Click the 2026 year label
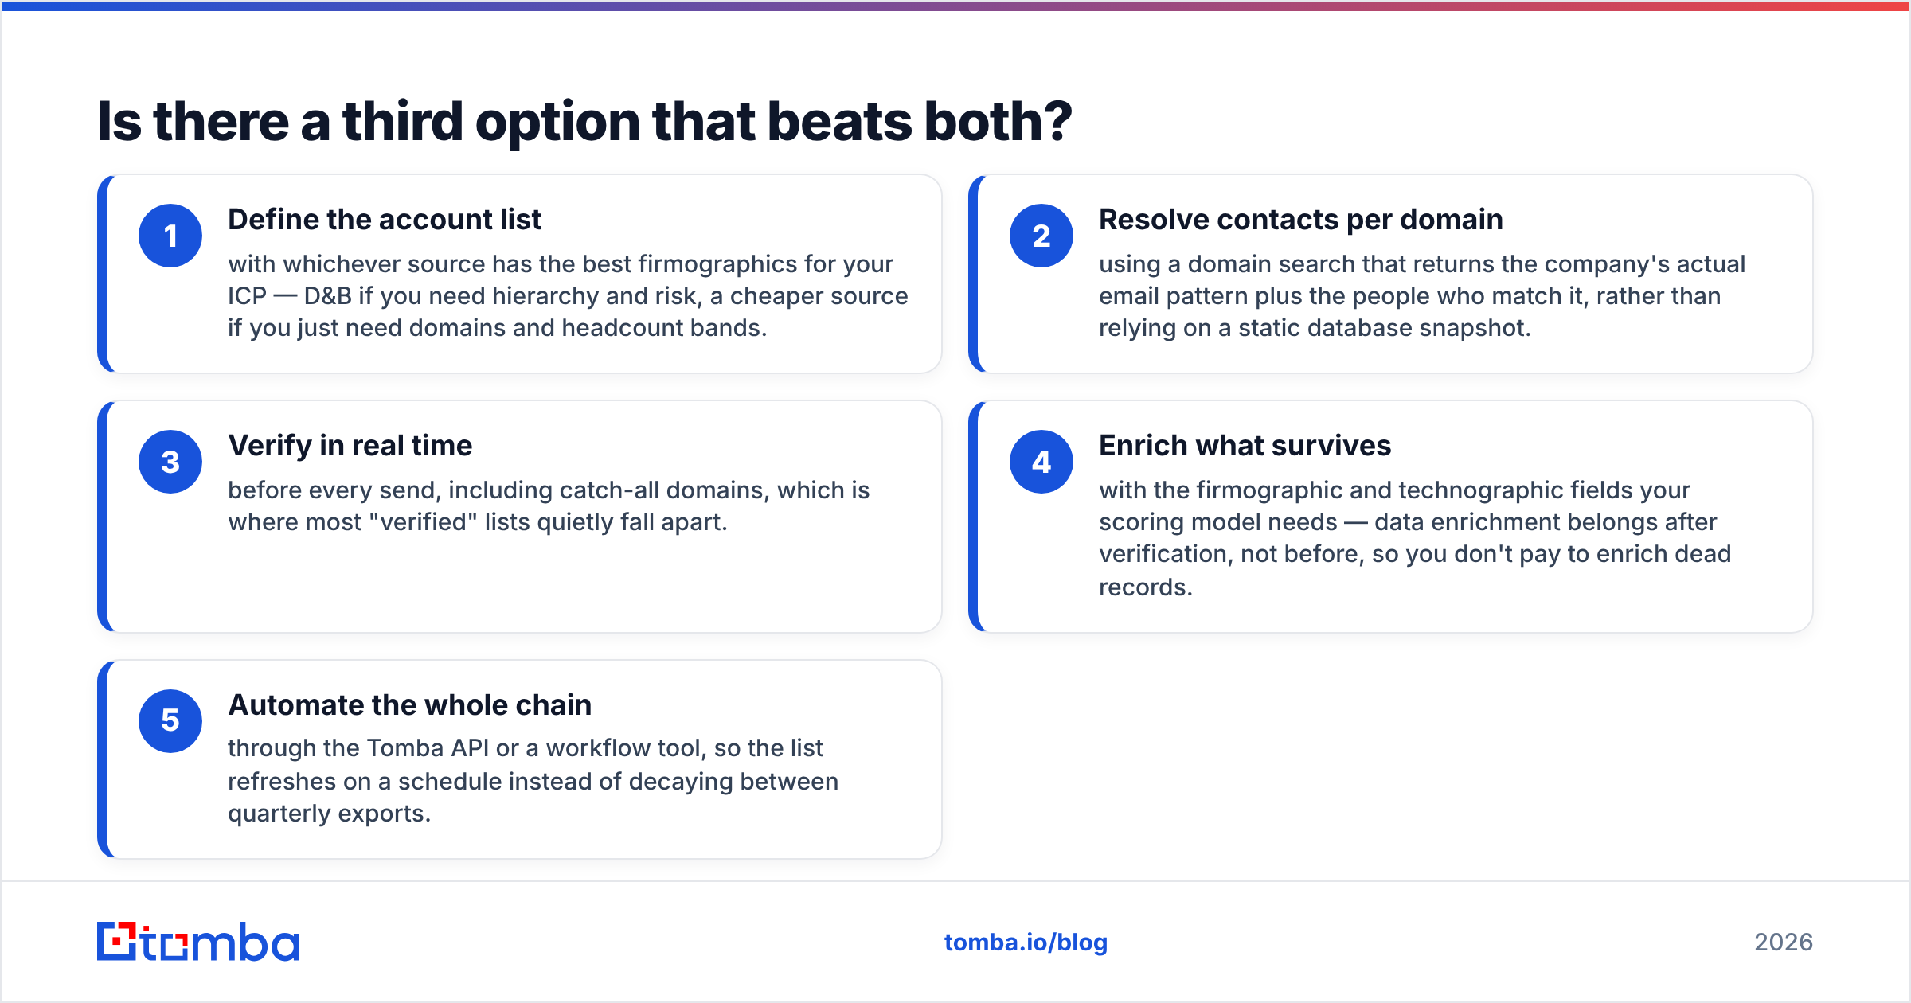Screen dimensions: 1911x1003 (x=1784, y=943)
